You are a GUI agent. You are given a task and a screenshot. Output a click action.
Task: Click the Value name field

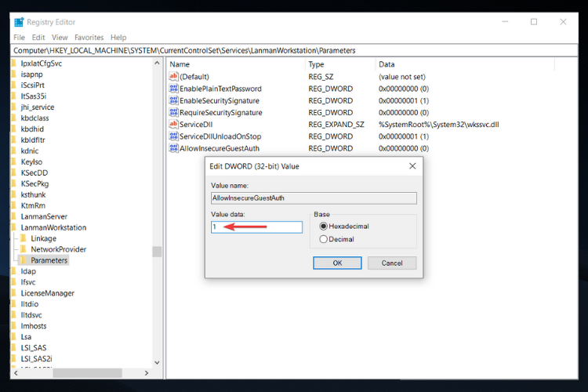pyautogui.click(x=314, y=198)
